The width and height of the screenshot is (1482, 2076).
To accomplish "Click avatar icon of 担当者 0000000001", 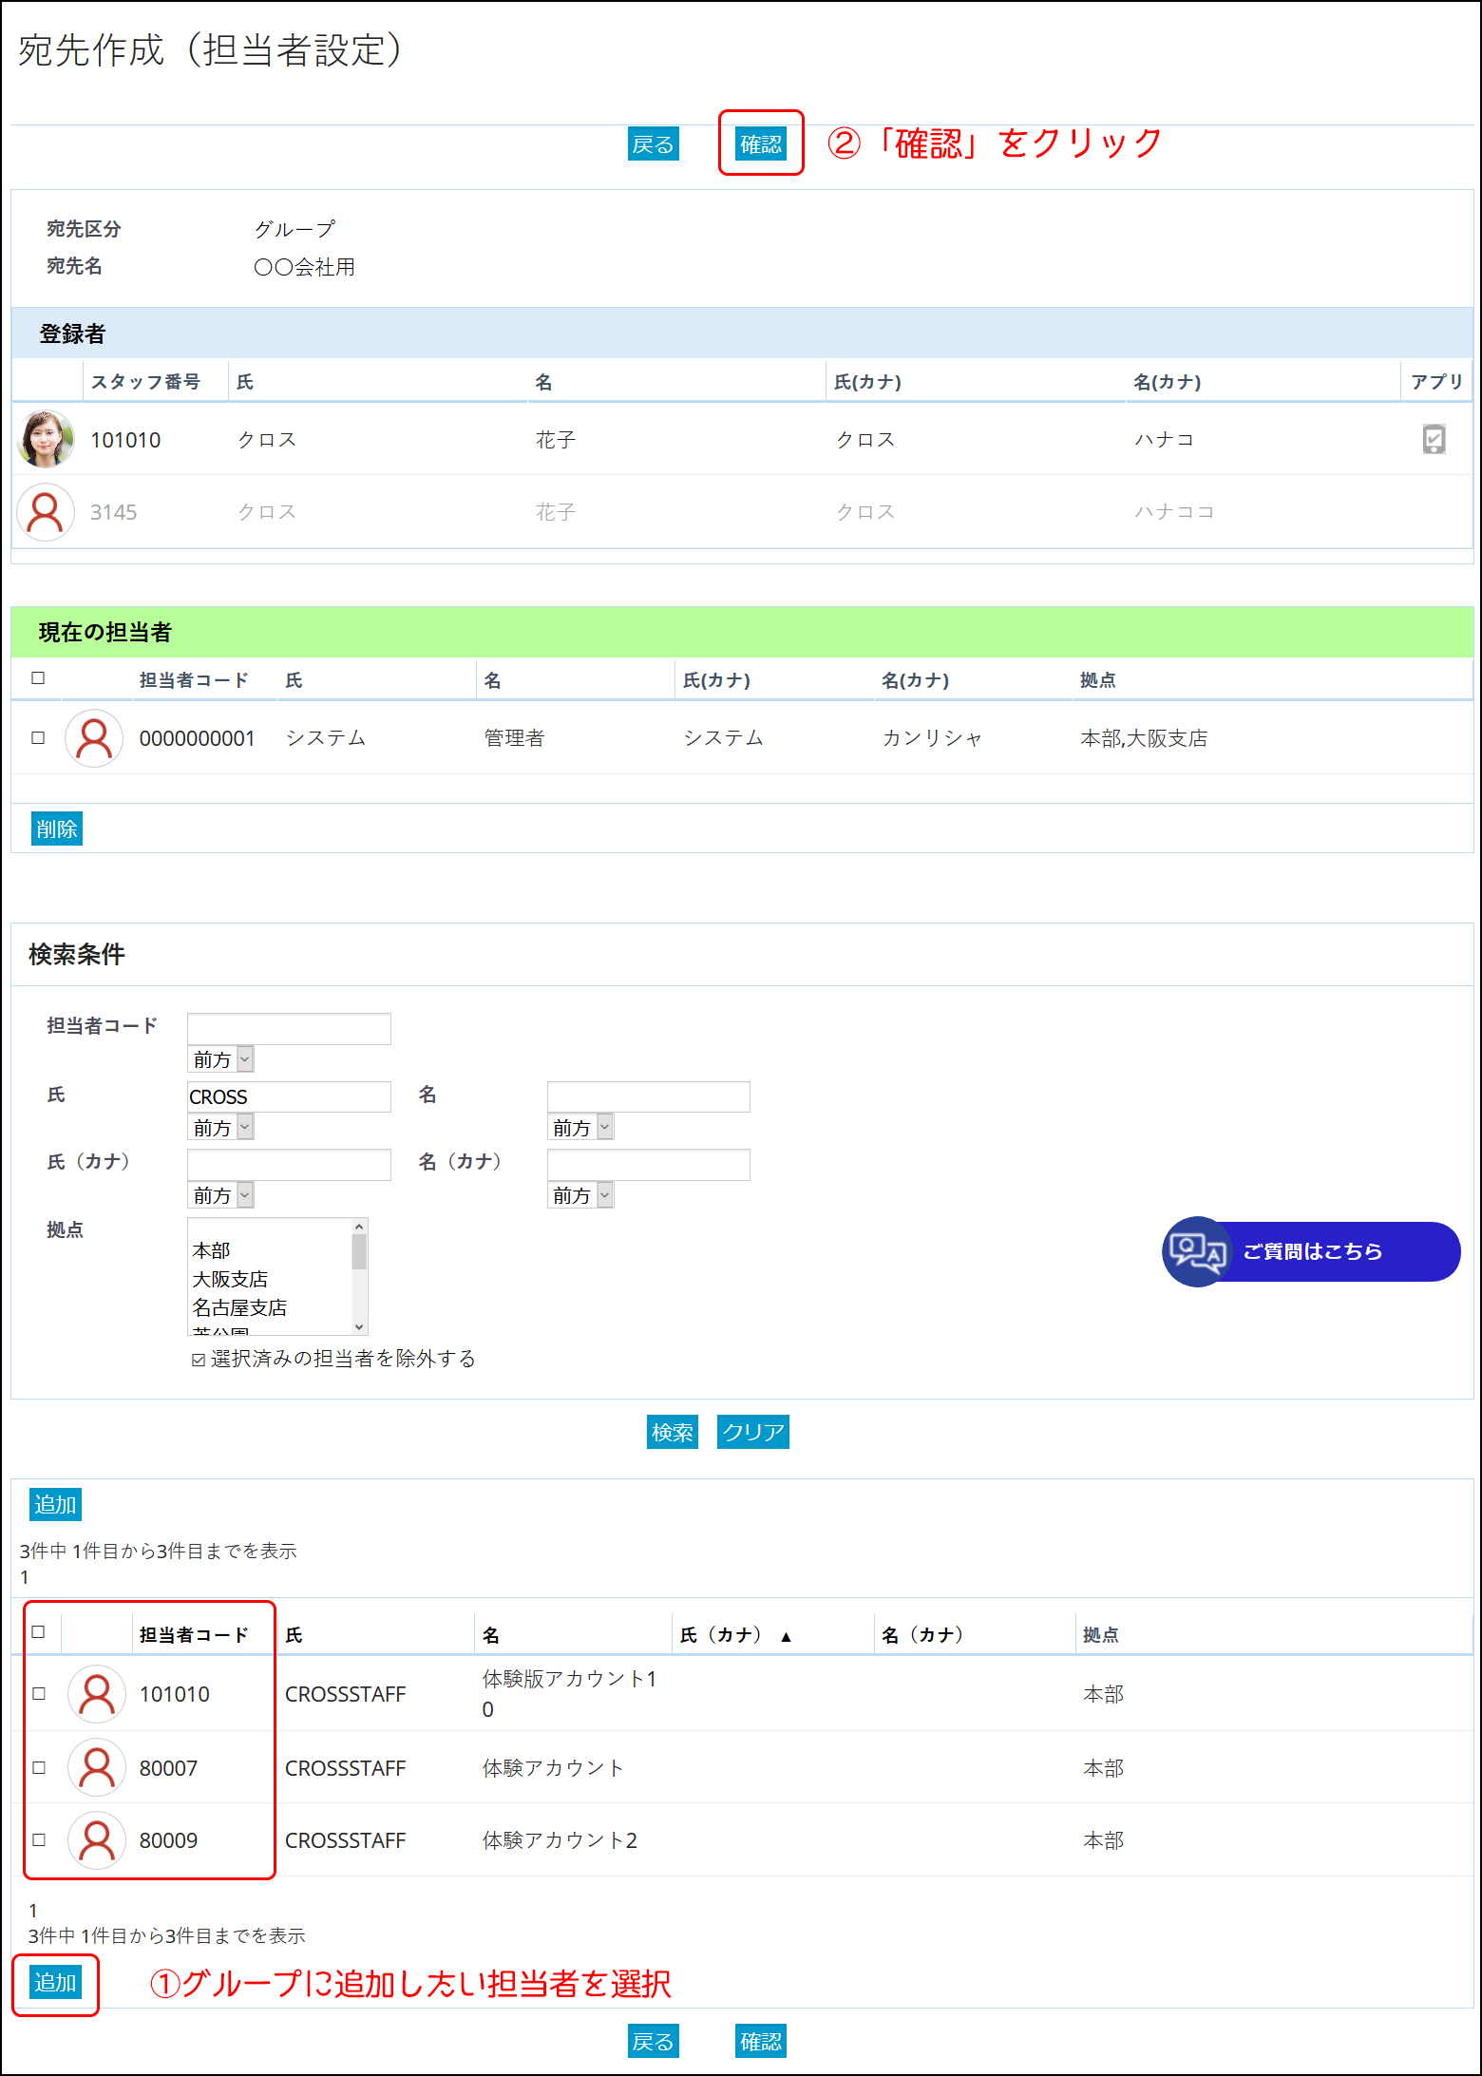I will [94, 738].
